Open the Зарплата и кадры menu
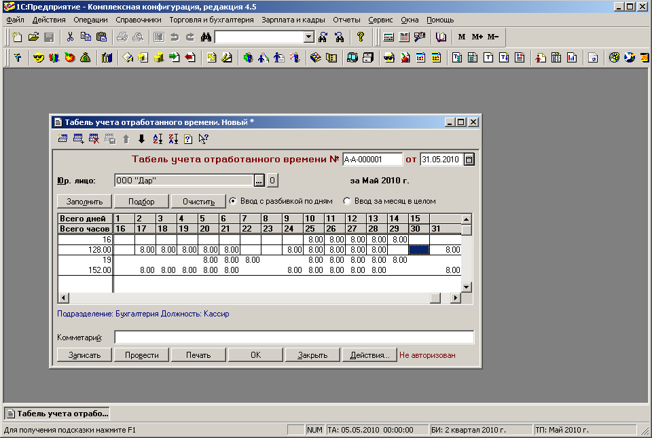The height and width of the screenshot is (438, 652). click(x=293, y=20)
